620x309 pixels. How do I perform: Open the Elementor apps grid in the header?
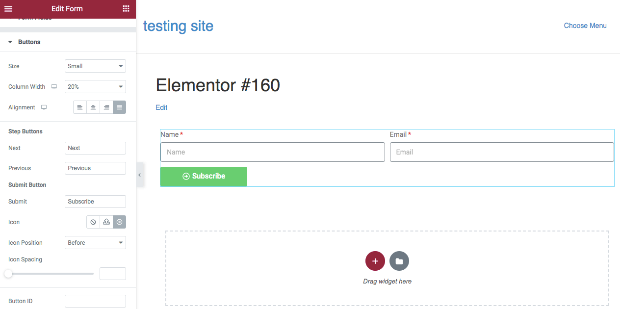127,8
